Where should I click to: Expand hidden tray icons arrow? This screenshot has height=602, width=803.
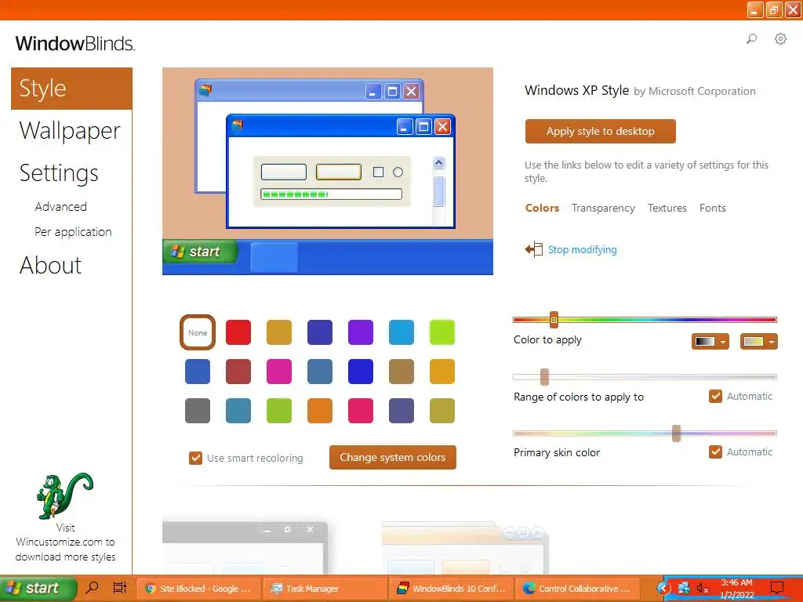pyautogui.click(x=663, y=588)
